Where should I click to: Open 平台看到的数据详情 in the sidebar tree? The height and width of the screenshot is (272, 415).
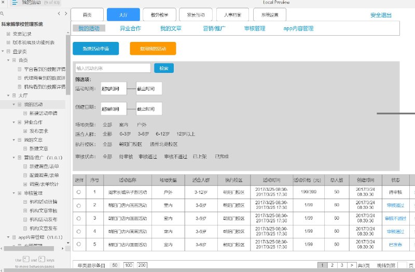coord(45,69)
